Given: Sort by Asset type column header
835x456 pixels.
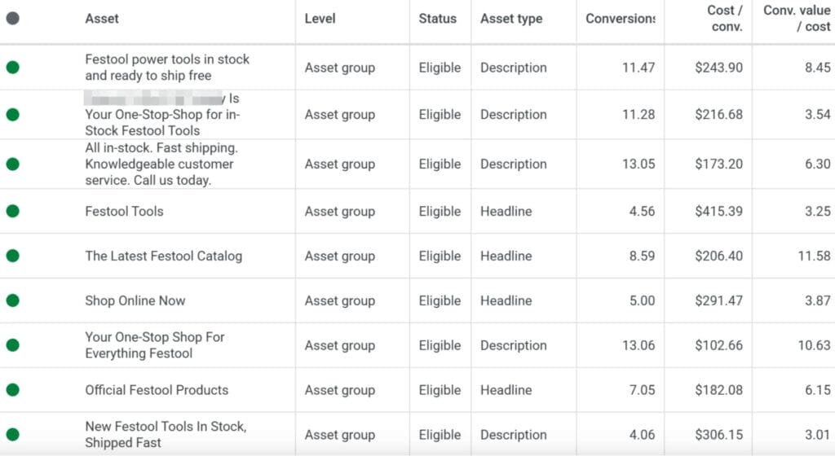Looking at the screenshot, I should point(511,19).
